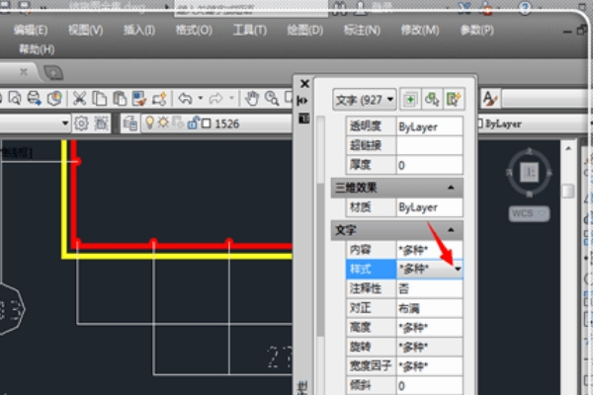Open Quick Select in Properties panel
The width and height of the screenshot is (593, 395).
[454, 100]
